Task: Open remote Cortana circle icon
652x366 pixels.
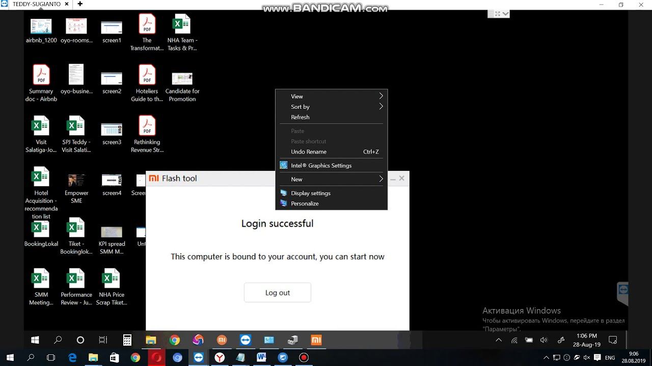Action: [x=80, y=340]
